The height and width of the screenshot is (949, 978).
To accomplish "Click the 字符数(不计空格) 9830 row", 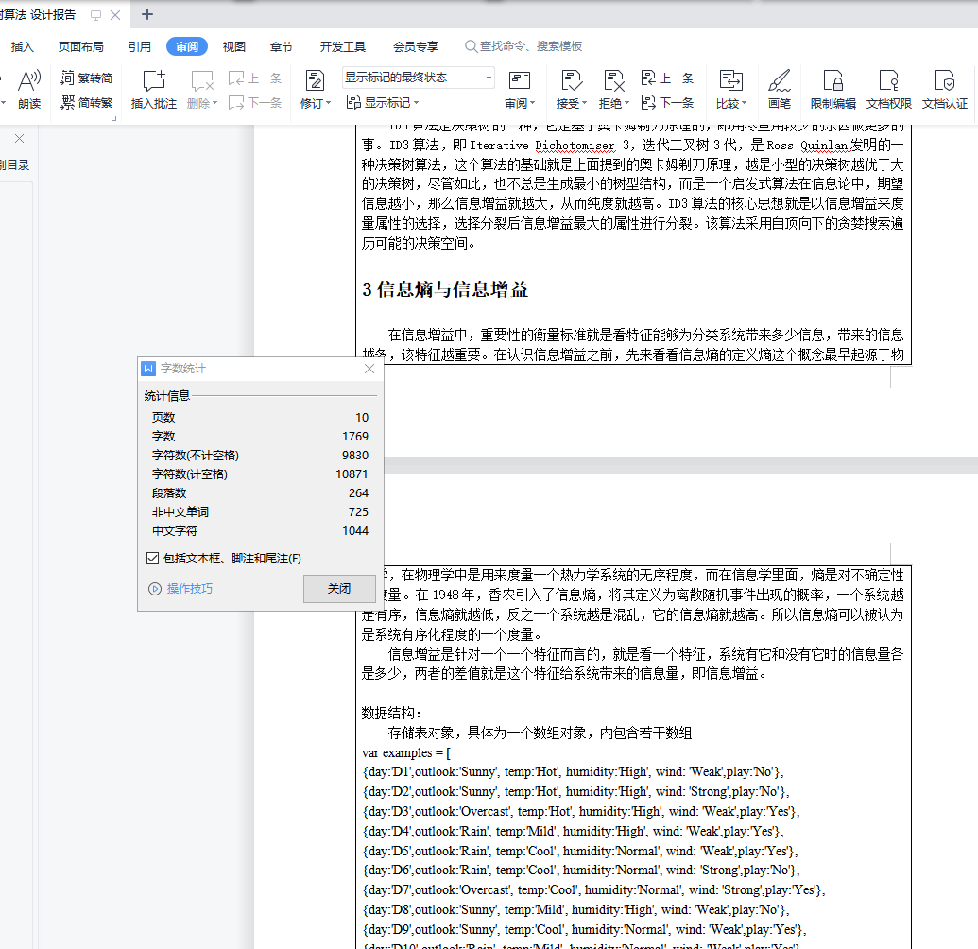I will 260,456.
